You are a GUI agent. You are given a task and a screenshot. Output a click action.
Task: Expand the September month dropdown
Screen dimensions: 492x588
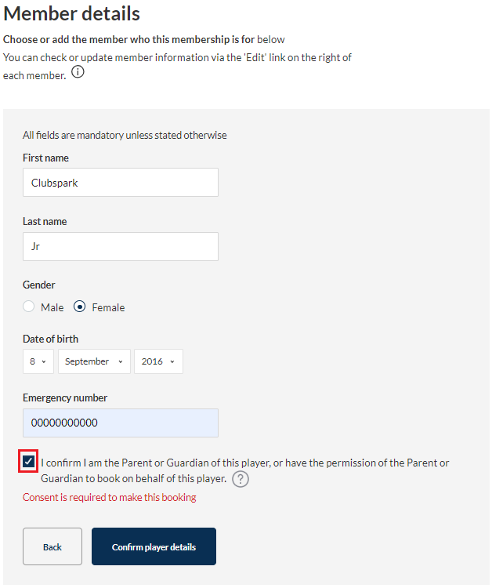click(x=94, y=361)
